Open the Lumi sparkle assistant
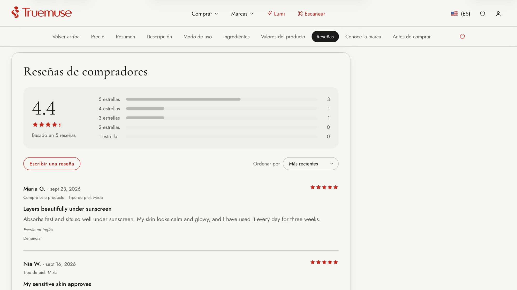 (276, 14)
